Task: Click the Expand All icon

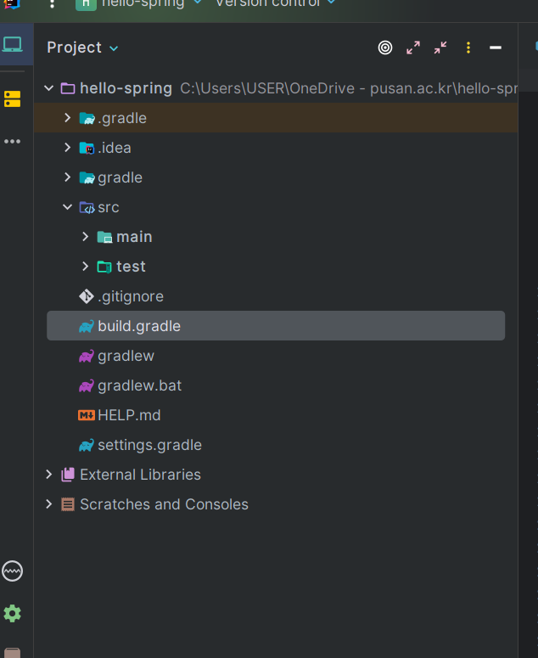Action: click(x=413, y=48)
